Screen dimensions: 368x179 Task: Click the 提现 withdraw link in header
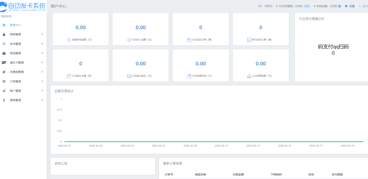click(x=307, y=6)
